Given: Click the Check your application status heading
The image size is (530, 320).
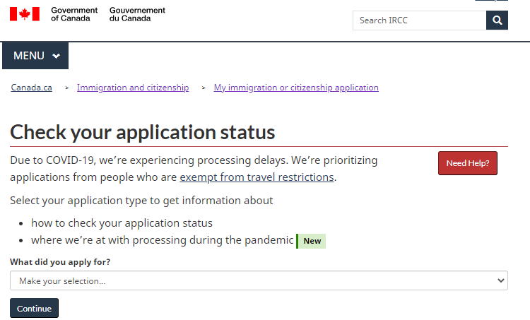Looking at the screenshot, I should [143, 132].
